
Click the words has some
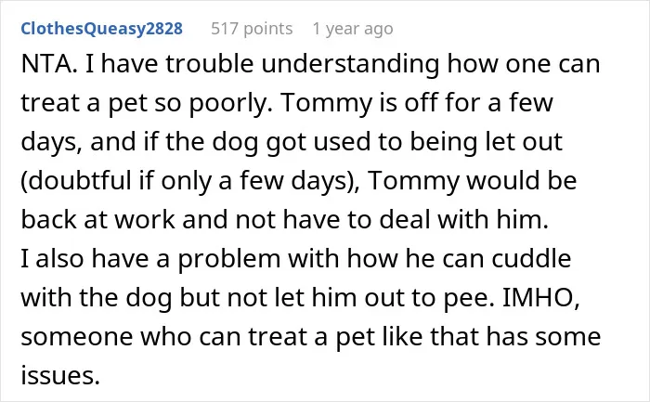pyautogui.click(x=543, y=336)
